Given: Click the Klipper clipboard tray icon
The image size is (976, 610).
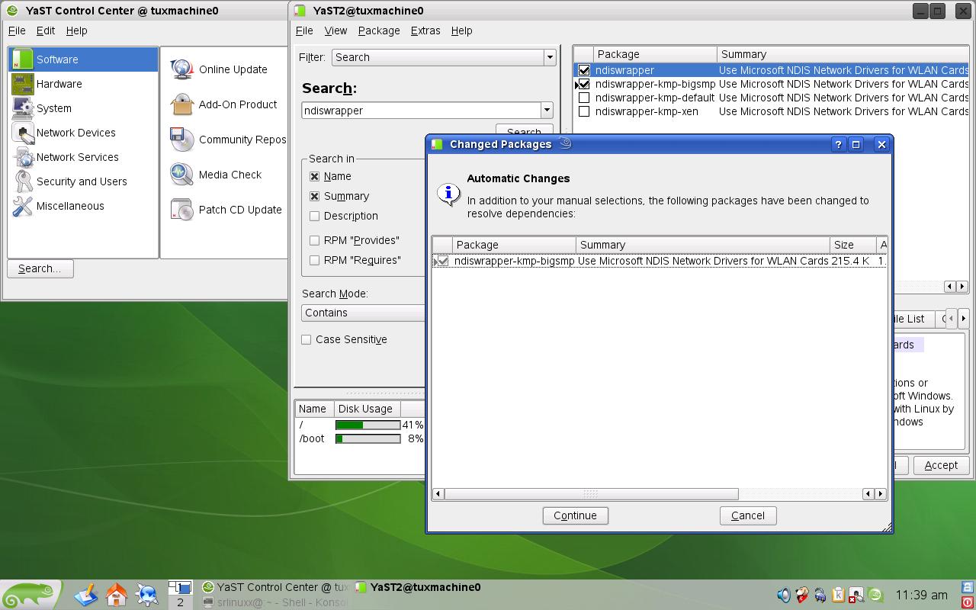Looking at the screenshot, I should click(838, 595).
